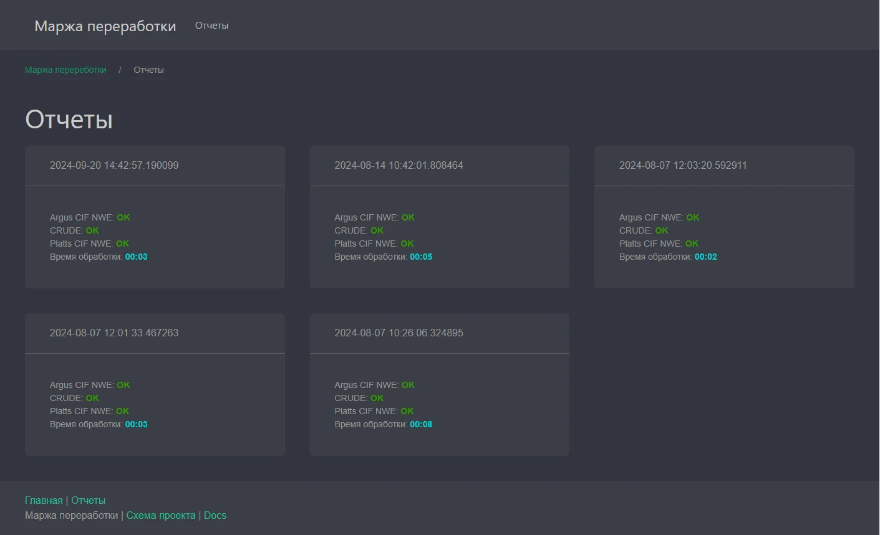Select report header 2024-08-07 12:03:20.592911

click(682, 166)
